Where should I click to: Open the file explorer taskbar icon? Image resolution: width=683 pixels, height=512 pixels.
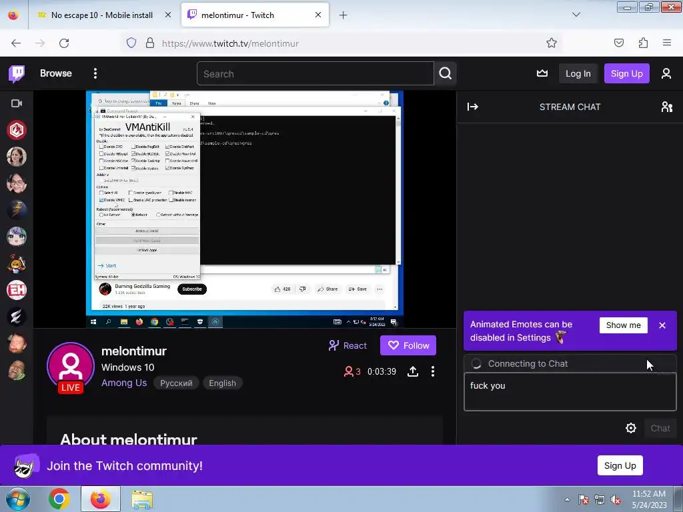click(142, 500)
